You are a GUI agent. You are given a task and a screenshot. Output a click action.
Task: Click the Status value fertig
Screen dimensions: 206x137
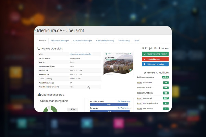[x=72, y=62]
